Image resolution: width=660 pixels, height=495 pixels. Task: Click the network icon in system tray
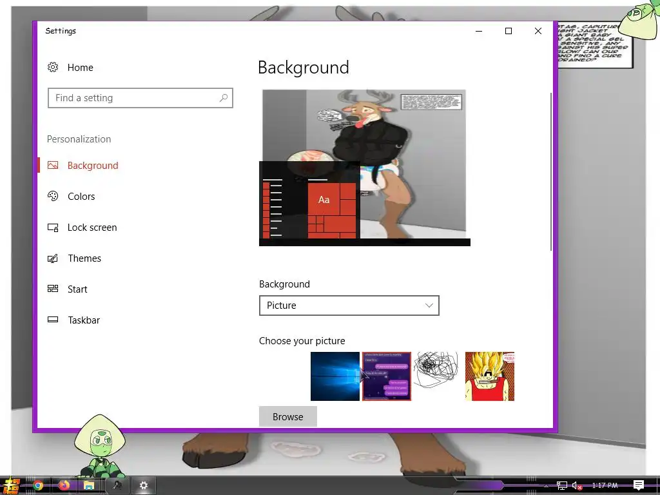562,486
